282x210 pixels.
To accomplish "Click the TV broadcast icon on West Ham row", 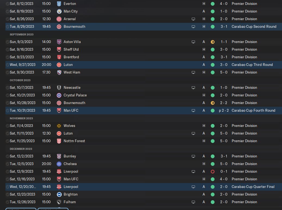I will click(x=193, y=72).
